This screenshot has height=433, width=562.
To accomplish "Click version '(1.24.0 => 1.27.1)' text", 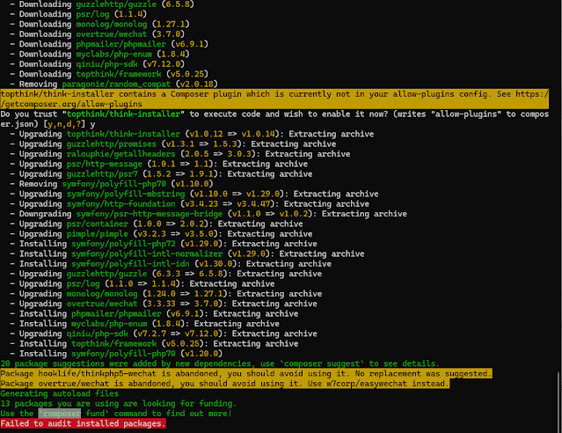I will click(x=185, y=294).
